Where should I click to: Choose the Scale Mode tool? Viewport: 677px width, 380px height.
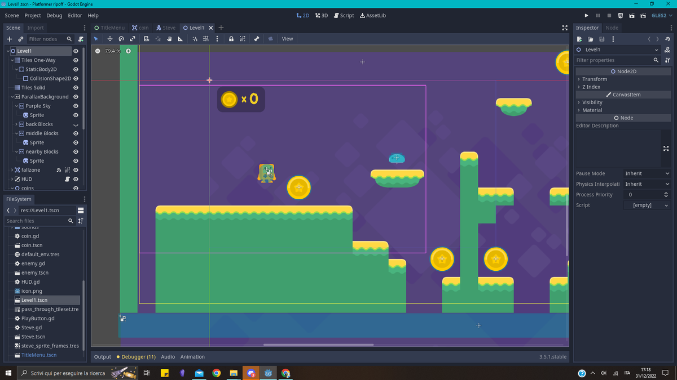pos(133,39)
